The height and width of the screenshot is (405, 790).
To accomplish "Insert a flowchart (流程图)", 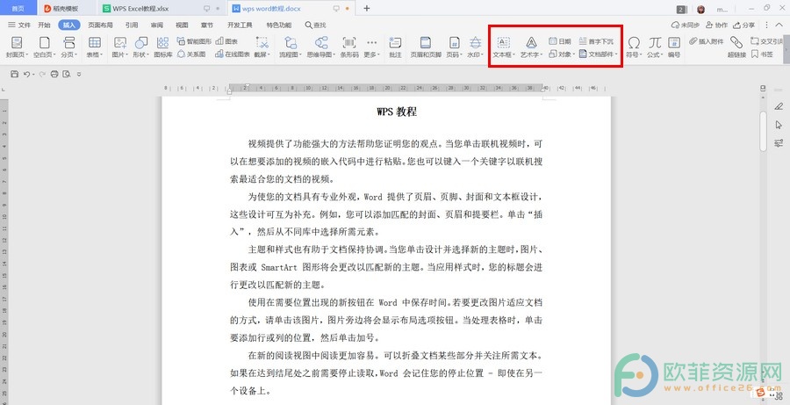I will click(x=291, y=47).
